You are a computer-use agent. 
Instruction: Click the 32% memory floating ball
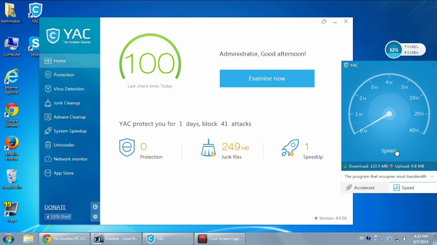click(394, 50)
